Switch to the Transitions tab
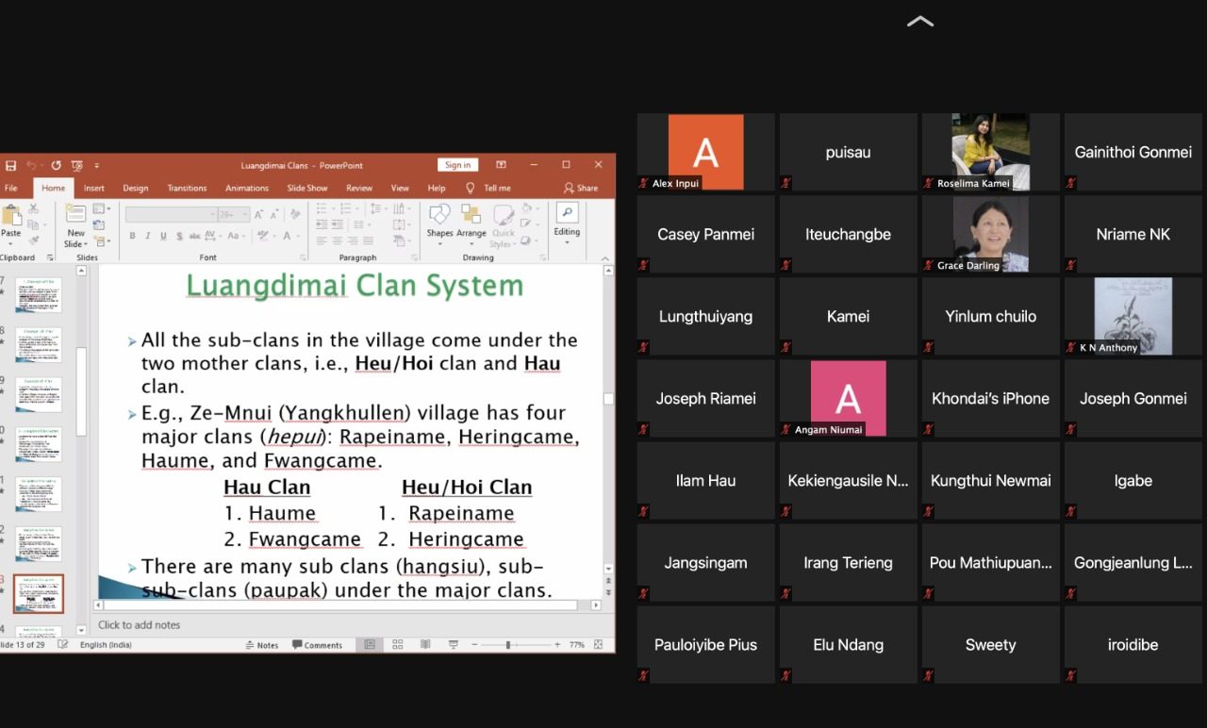This screenshot has width=1207, height=728. (x=187, y=188)
